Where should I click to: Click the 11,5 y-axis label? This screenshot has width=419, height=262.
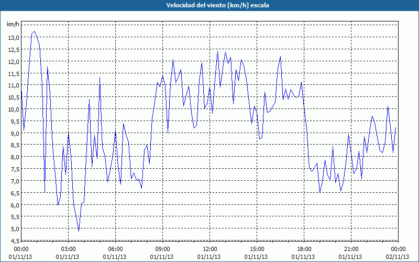coord(14,73)
